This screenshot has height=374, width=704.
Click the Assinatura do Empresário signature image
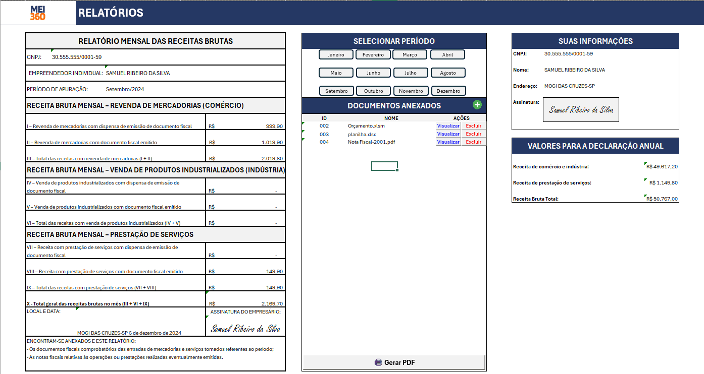click(x=245, y=329)
